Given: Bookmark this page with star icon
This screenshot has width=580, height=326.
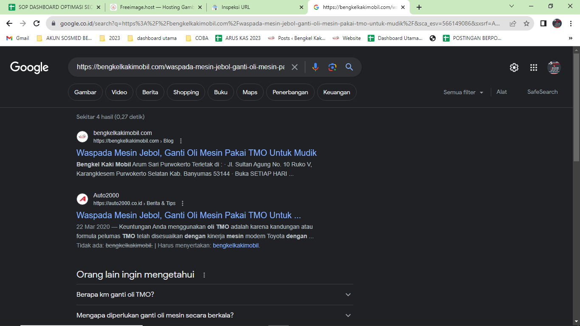Looking at the screenshot, I should (527, 24).
